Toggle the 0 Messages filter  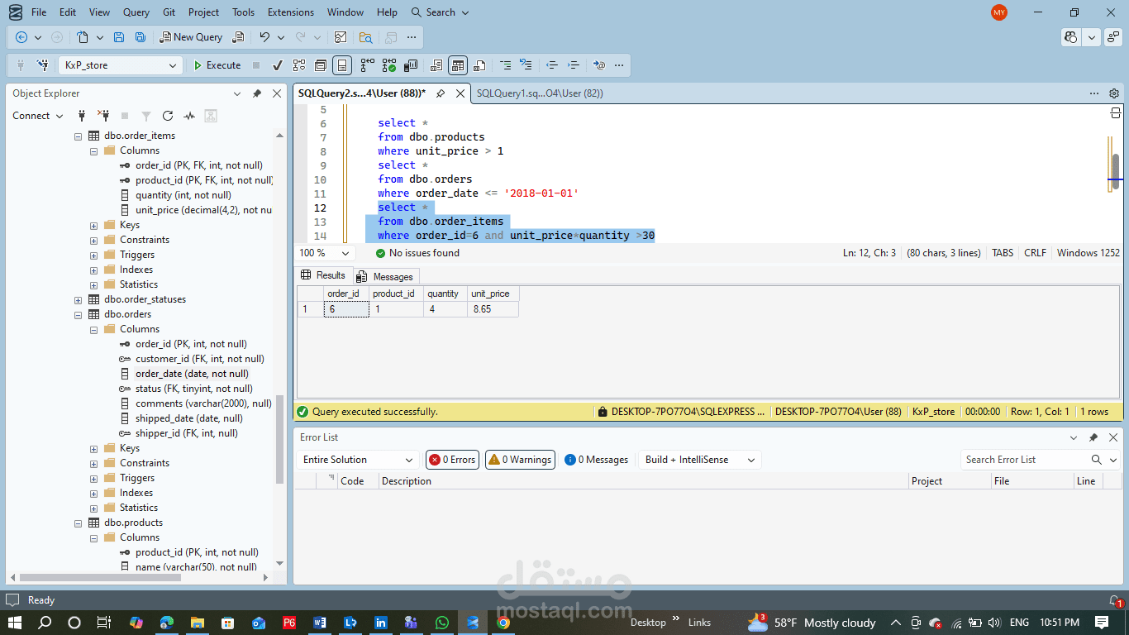[x=596, y=460]
